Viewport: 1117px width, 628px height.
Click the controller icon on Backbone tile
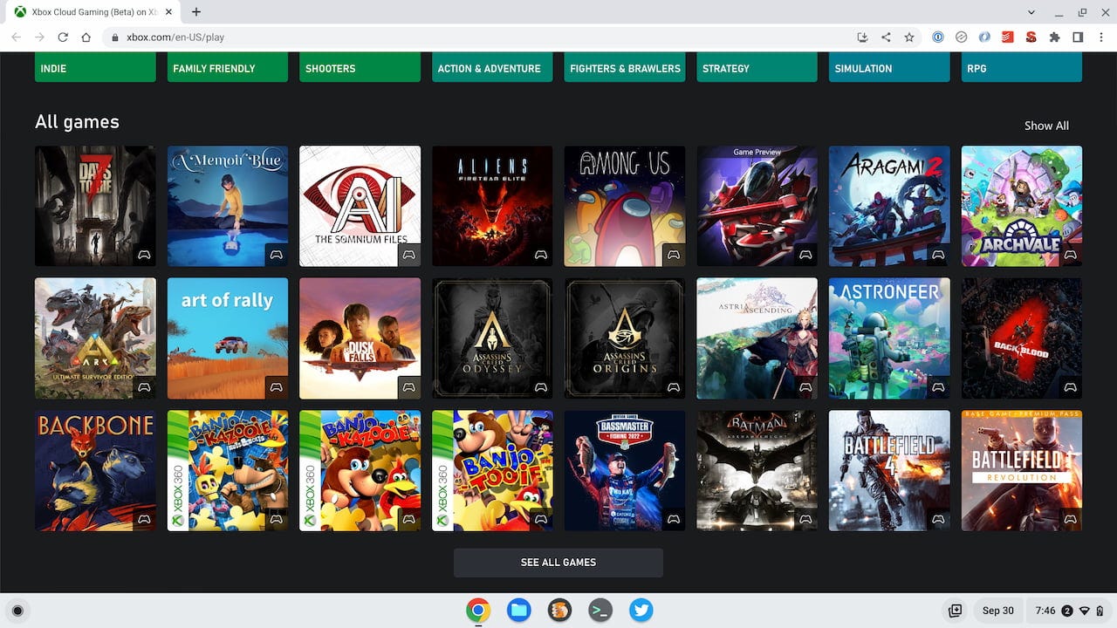pyautogui.click(x=144, y=519)
